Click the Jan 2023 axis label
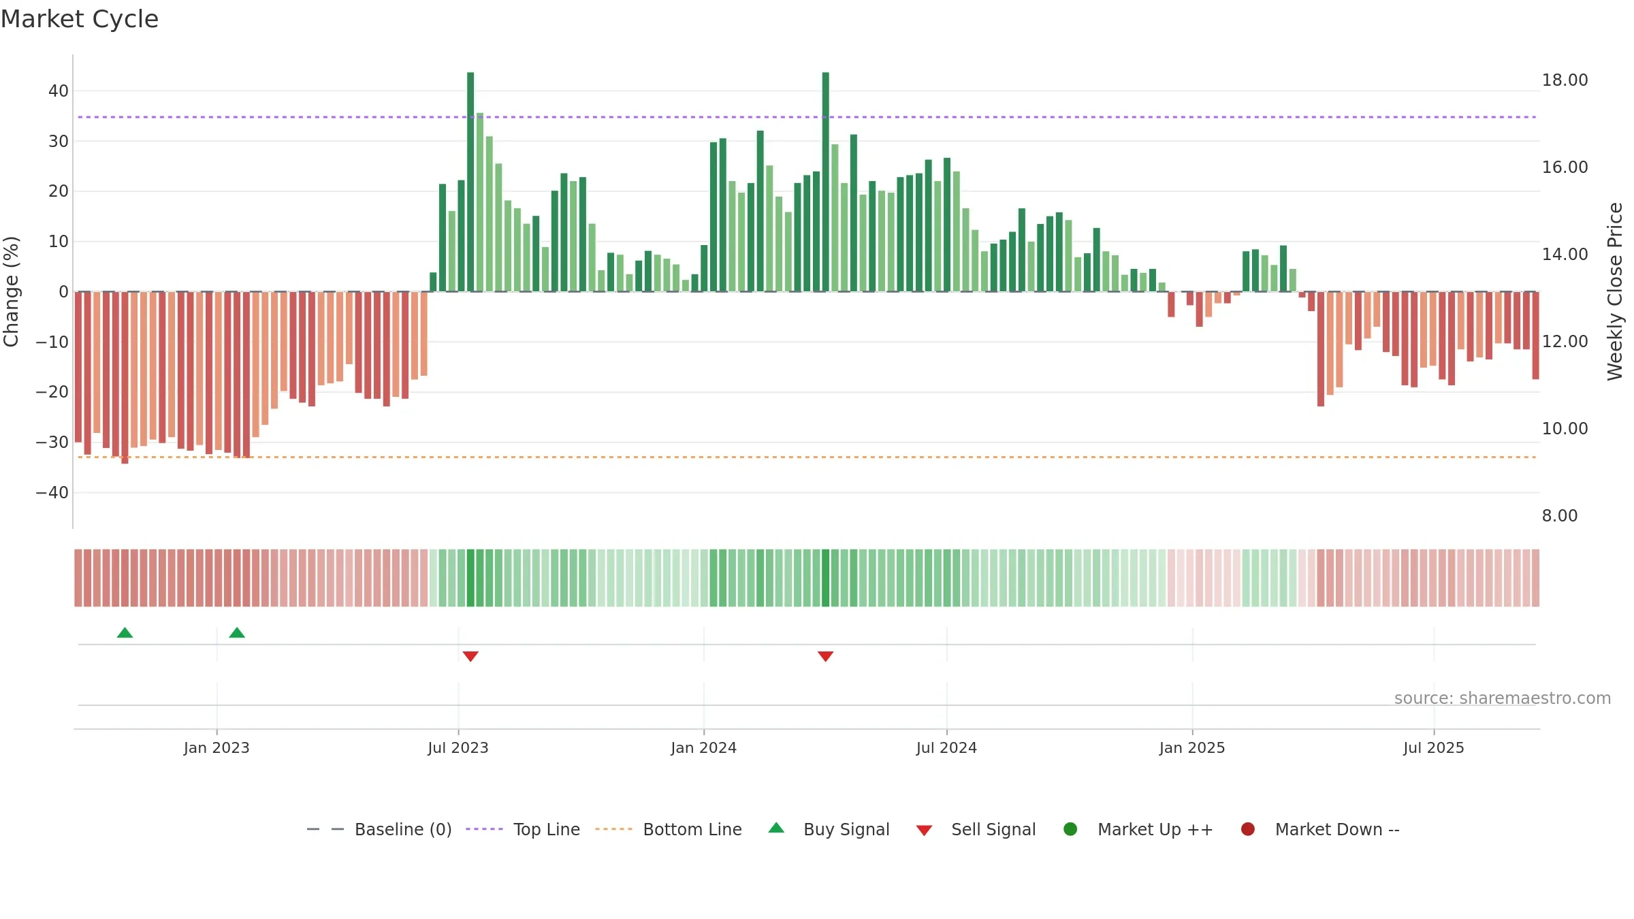The image size is (1634, 919). [x=217, y=747]
